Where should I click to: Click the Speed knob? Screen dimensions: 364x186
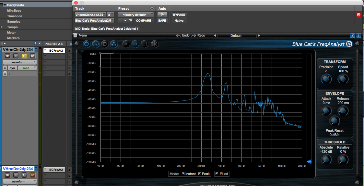tap(343, 79)
